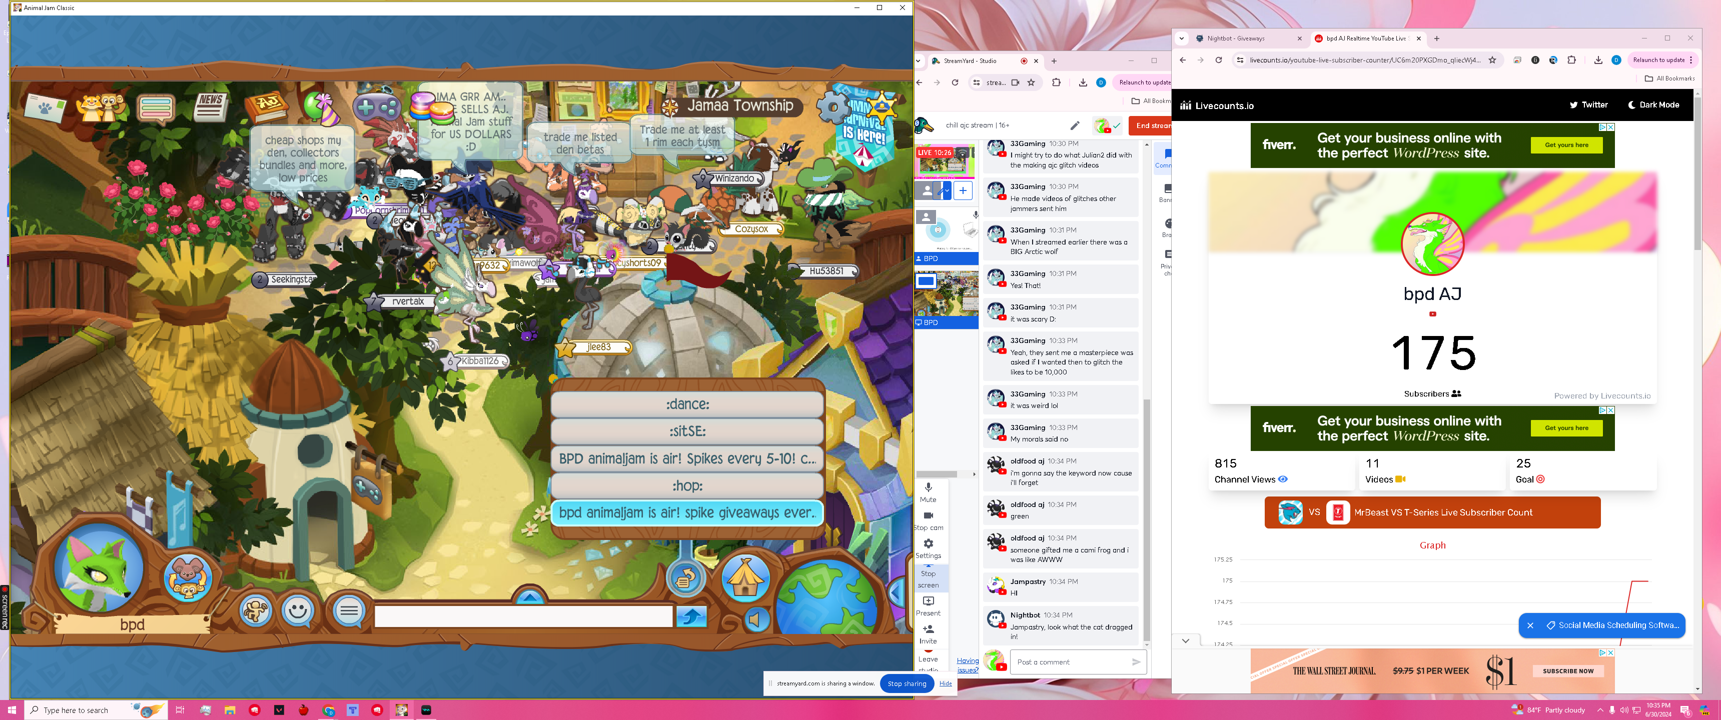Open the chat history icon
1721x720 pixels.
[x=685, y=578]
